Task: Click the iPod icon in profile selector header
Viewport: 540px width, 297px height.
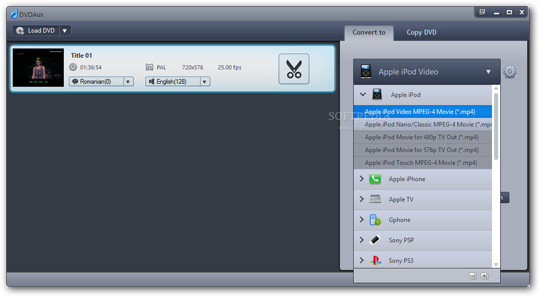Action: coord(366,71)
